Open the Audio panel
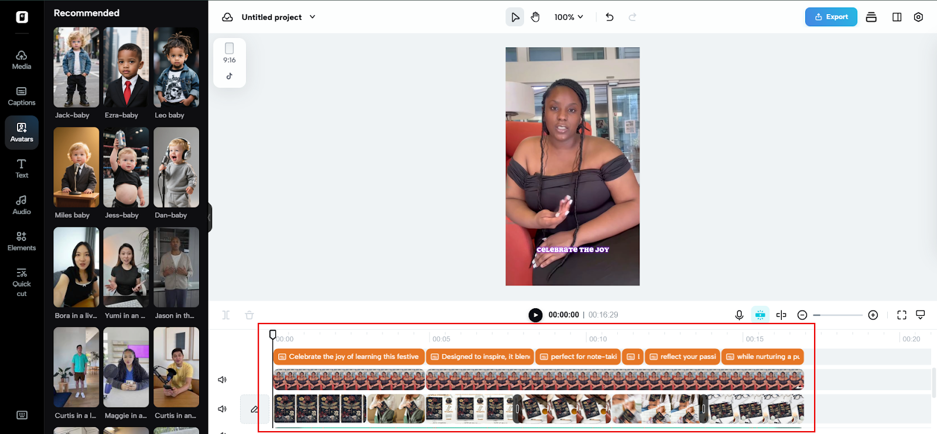This screenshot has height=434, width=937. [x=22, y=205]
